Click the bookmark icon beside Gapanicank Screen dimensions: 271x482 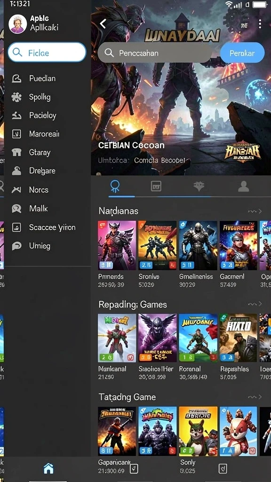click(x=134, y=468)
